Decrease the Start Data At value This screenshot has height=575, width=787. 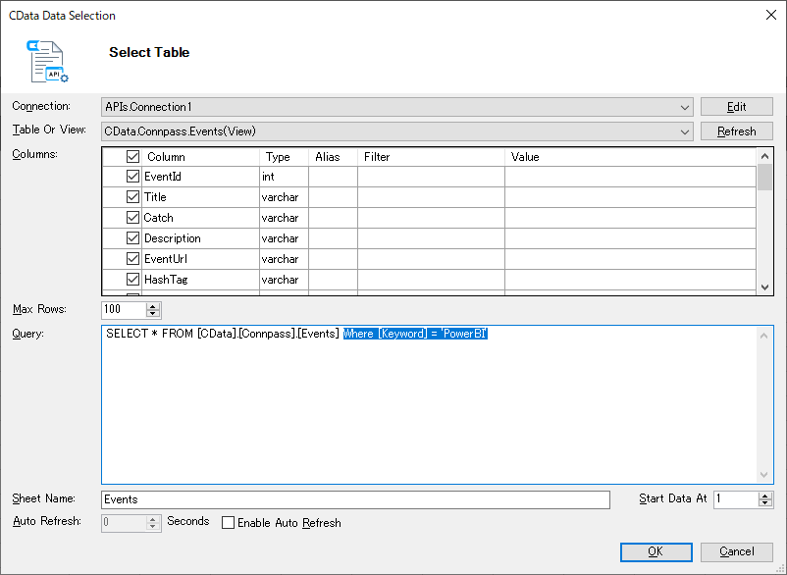click(765, 503)
